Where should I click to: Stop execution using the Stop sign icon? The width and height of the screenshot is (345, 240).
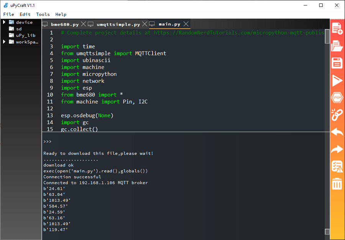(337, 98)
